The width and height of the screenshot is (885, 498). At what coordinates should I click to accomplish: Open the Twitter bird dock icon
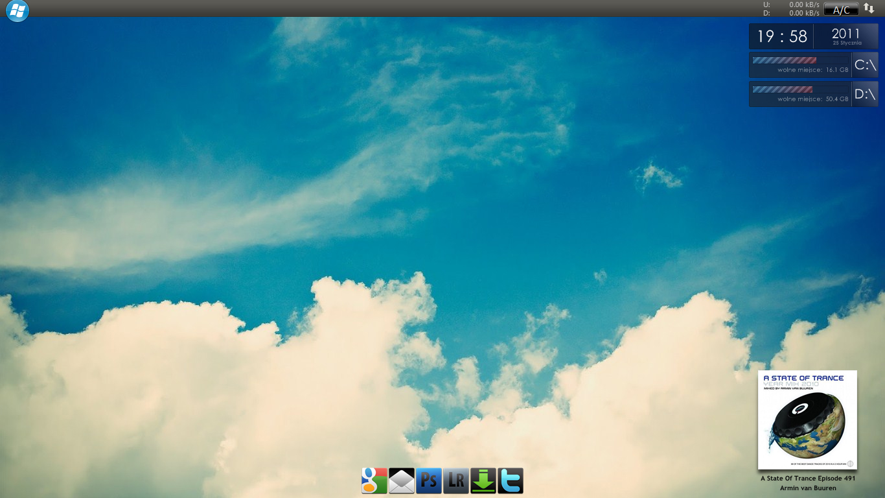511,480
